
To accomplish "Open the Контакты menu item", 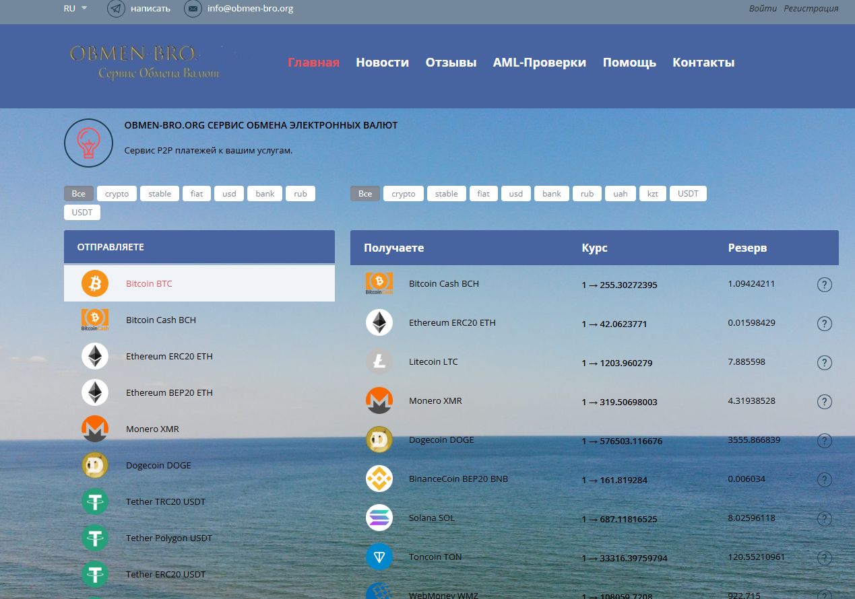I will [703, 63].
